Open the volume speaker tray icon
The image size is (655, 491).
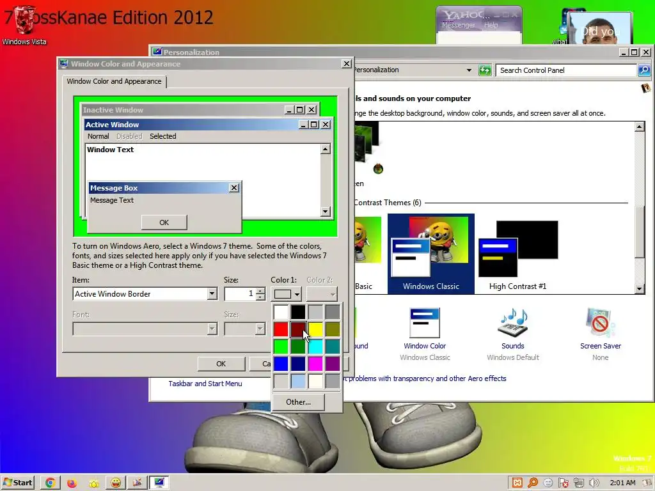(594, 483)
